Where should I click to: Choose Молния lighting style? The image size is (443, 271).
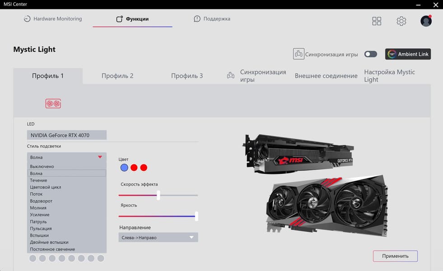coord(67,208)
